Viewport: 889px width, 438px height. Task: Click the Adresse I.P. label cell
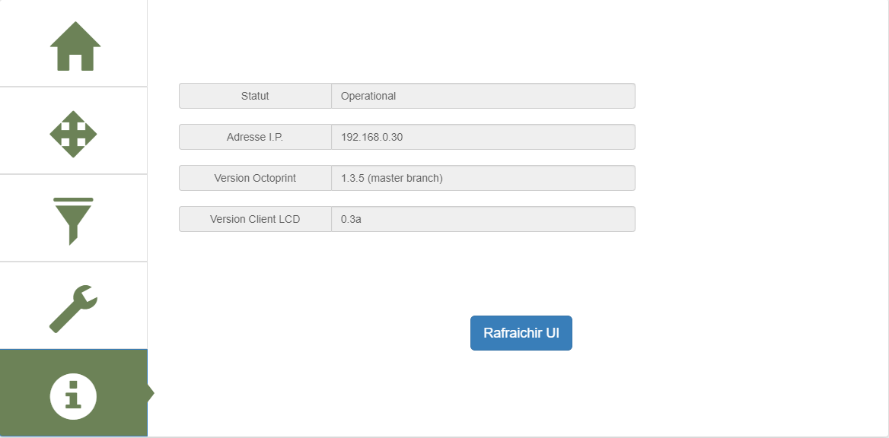(255, 137)
